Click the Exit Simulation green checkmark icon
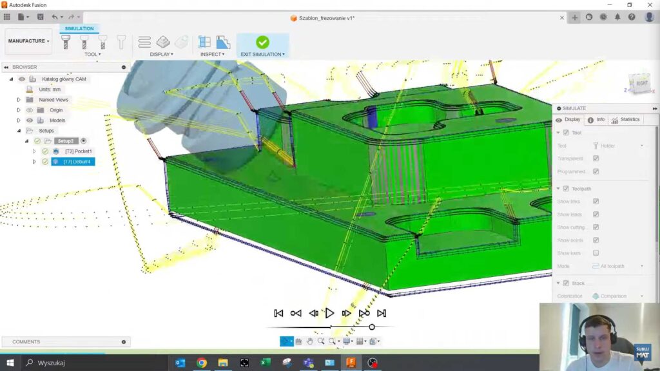This screenshot has height=371, width=660. 262,43
